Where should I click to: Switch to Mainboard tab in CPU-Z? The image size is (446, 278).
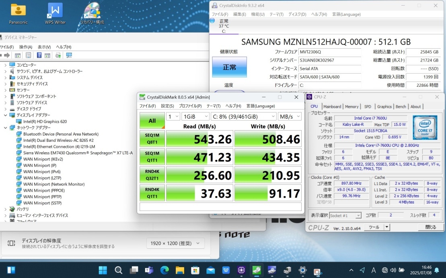pos(332,106)
